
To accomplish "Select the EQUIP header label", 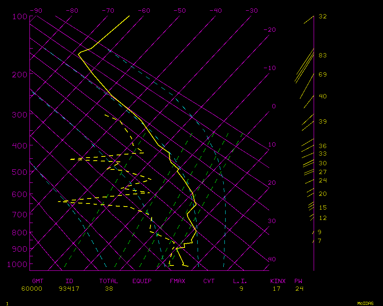I will [x=142, y=281].
